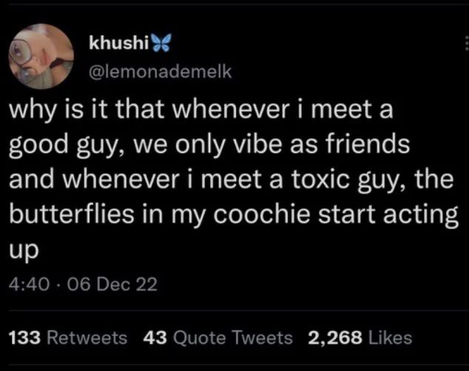469x371 pixels.
Task: Click the tweet body text
Action: pyautogui.click(x=233, y=180)
